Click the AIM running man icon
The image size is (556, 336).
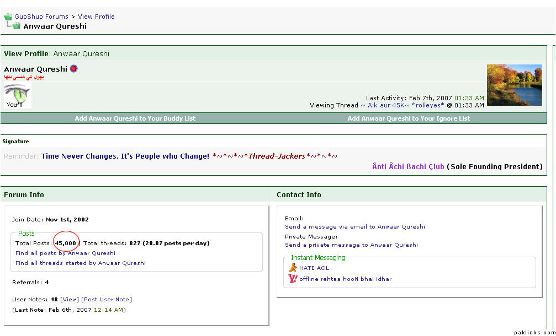click(x=293, y=268)
